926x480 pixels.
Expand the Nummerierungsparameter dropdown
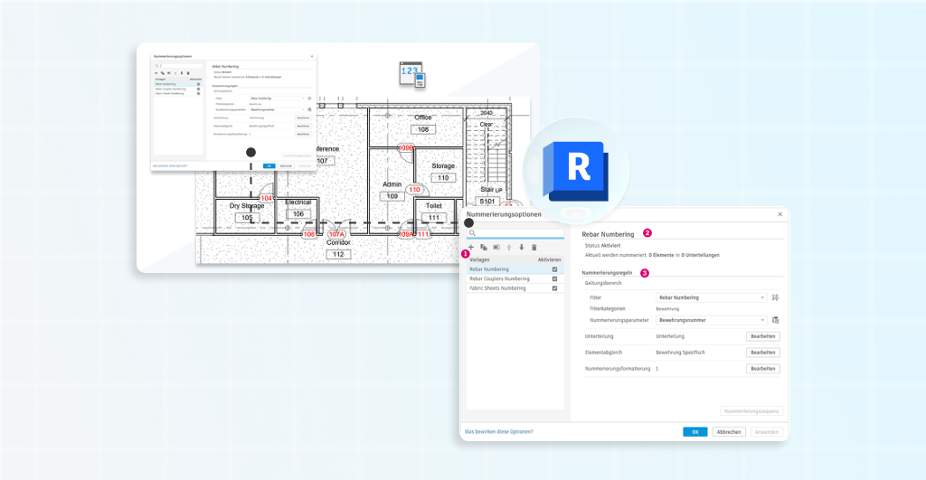[711, 320]
